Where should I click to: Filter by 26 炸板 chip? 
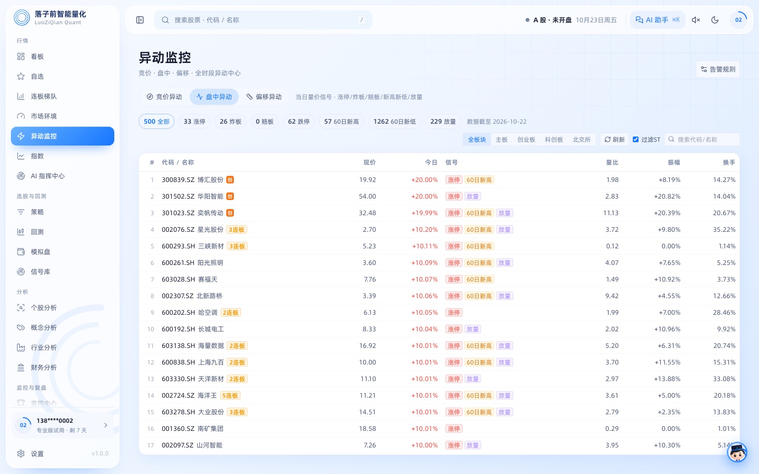[x=231, y=121]
